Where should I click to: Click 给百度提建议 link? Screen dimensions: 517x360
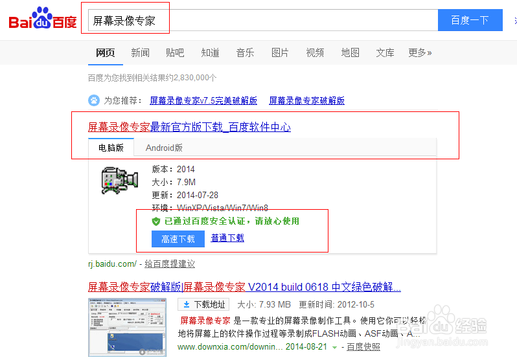pos(170,264)
